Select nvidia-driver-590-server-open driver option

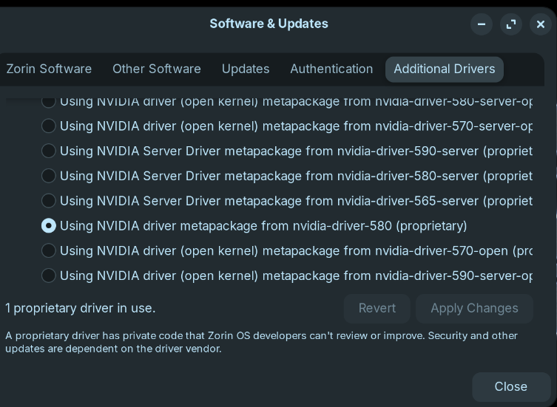(49, 276)
